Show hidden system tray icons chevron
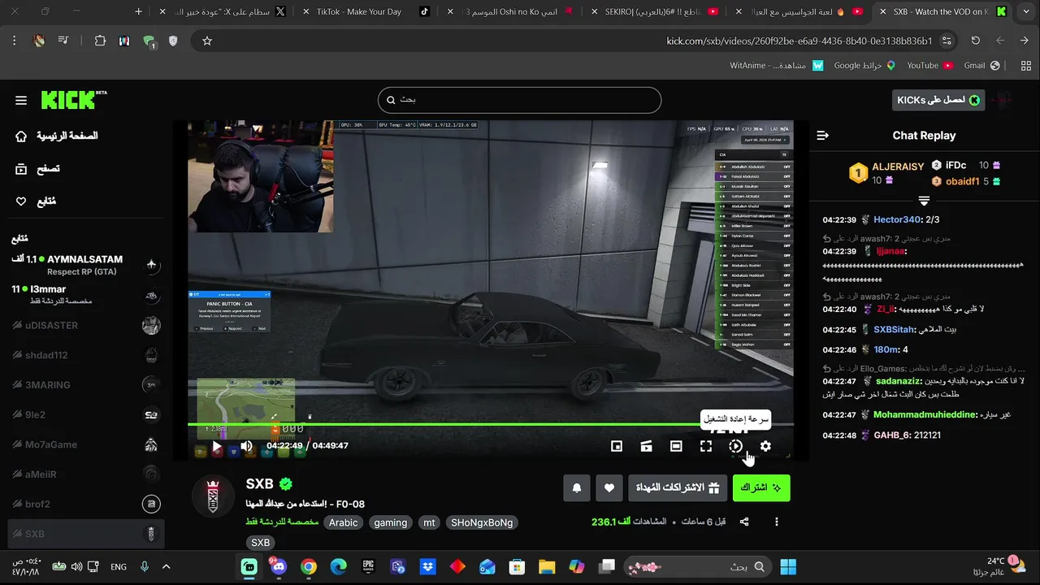 pyautogui.click(x=166, y=566)
